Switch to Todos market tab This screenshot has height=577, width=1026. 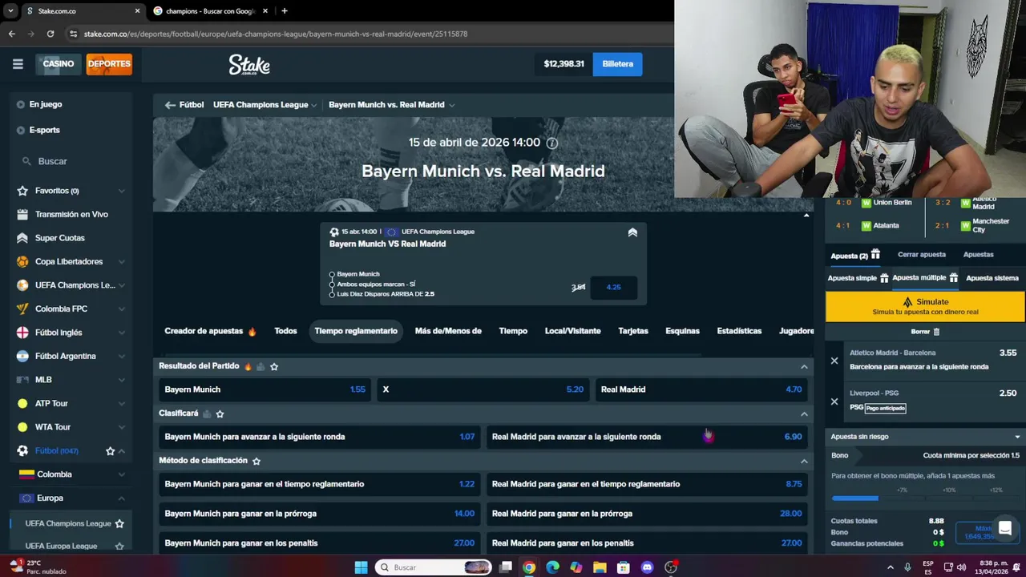click(x=285, y=331)
